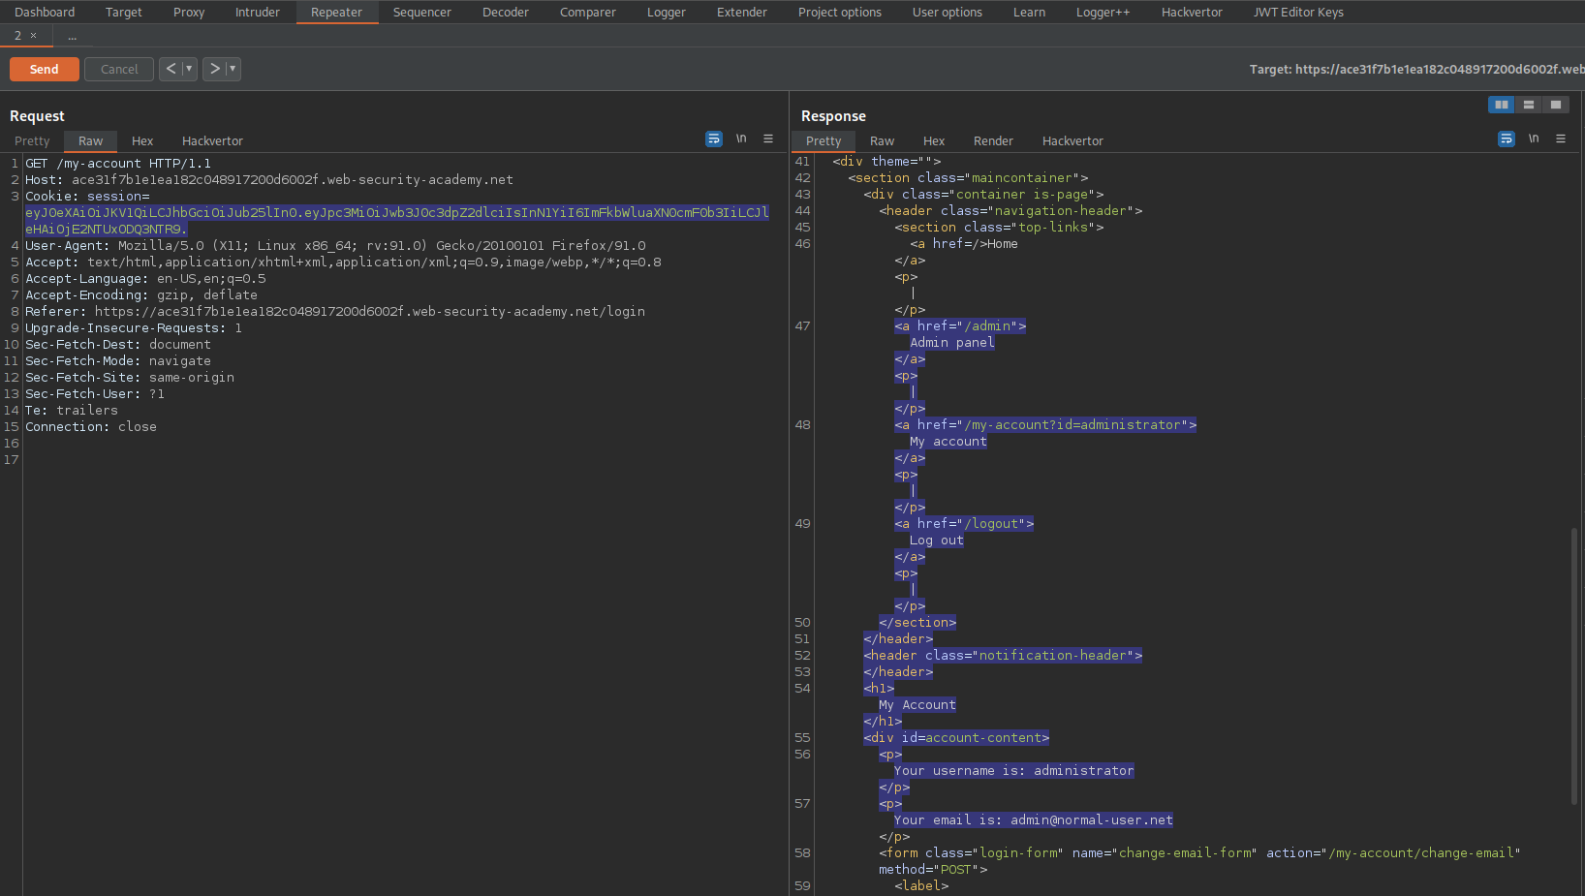
Task: Open the Extender tab
Action: (x=742, y=13)
